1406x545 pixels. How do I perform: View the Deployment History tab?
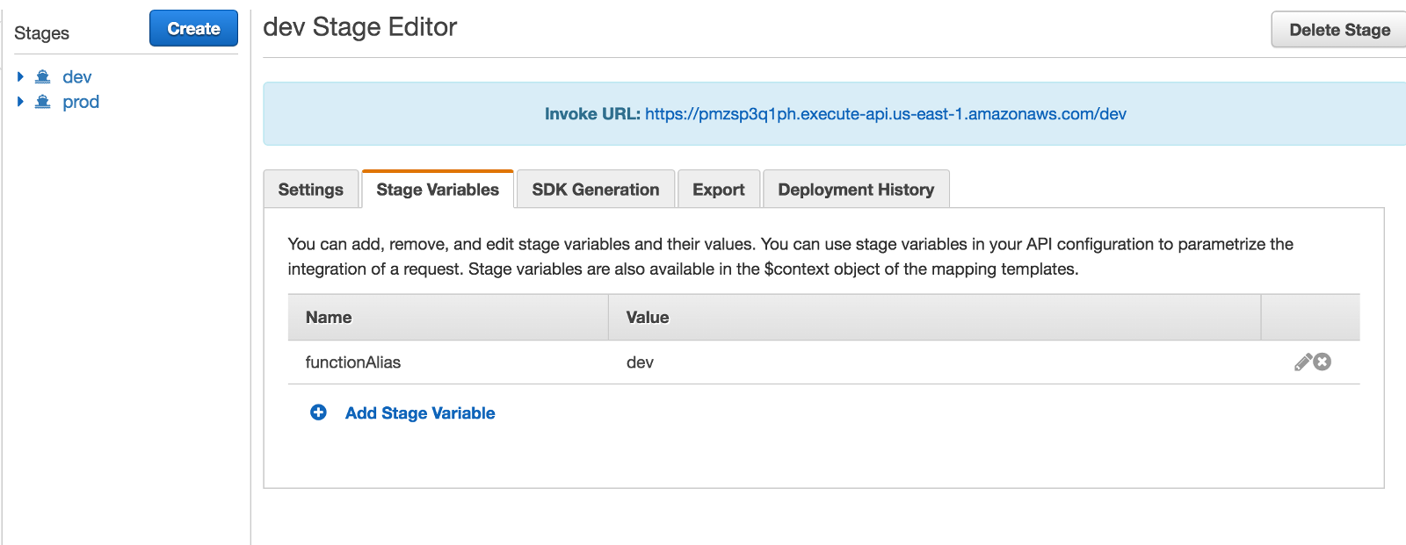(x=856, y=190)
